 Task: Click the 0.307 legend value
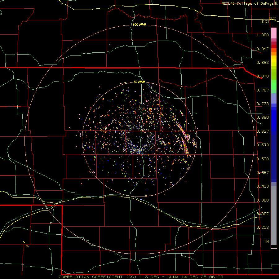(263, 214)
